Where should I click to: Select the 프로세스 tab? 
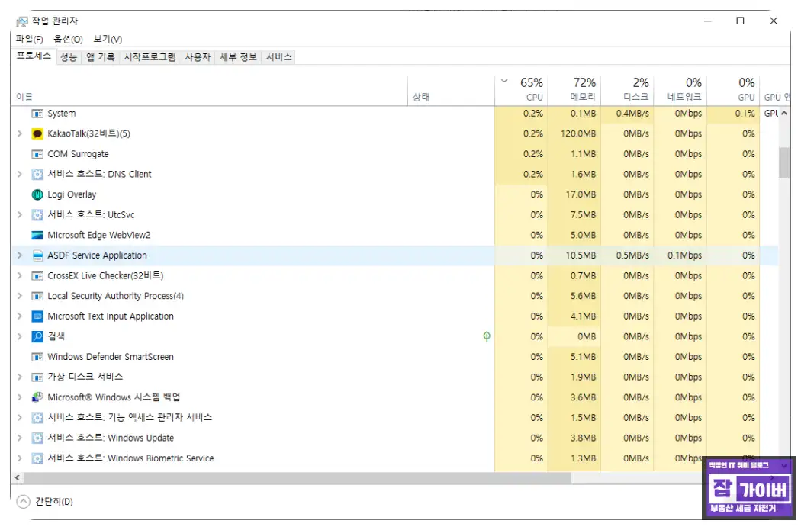(34, 56)
